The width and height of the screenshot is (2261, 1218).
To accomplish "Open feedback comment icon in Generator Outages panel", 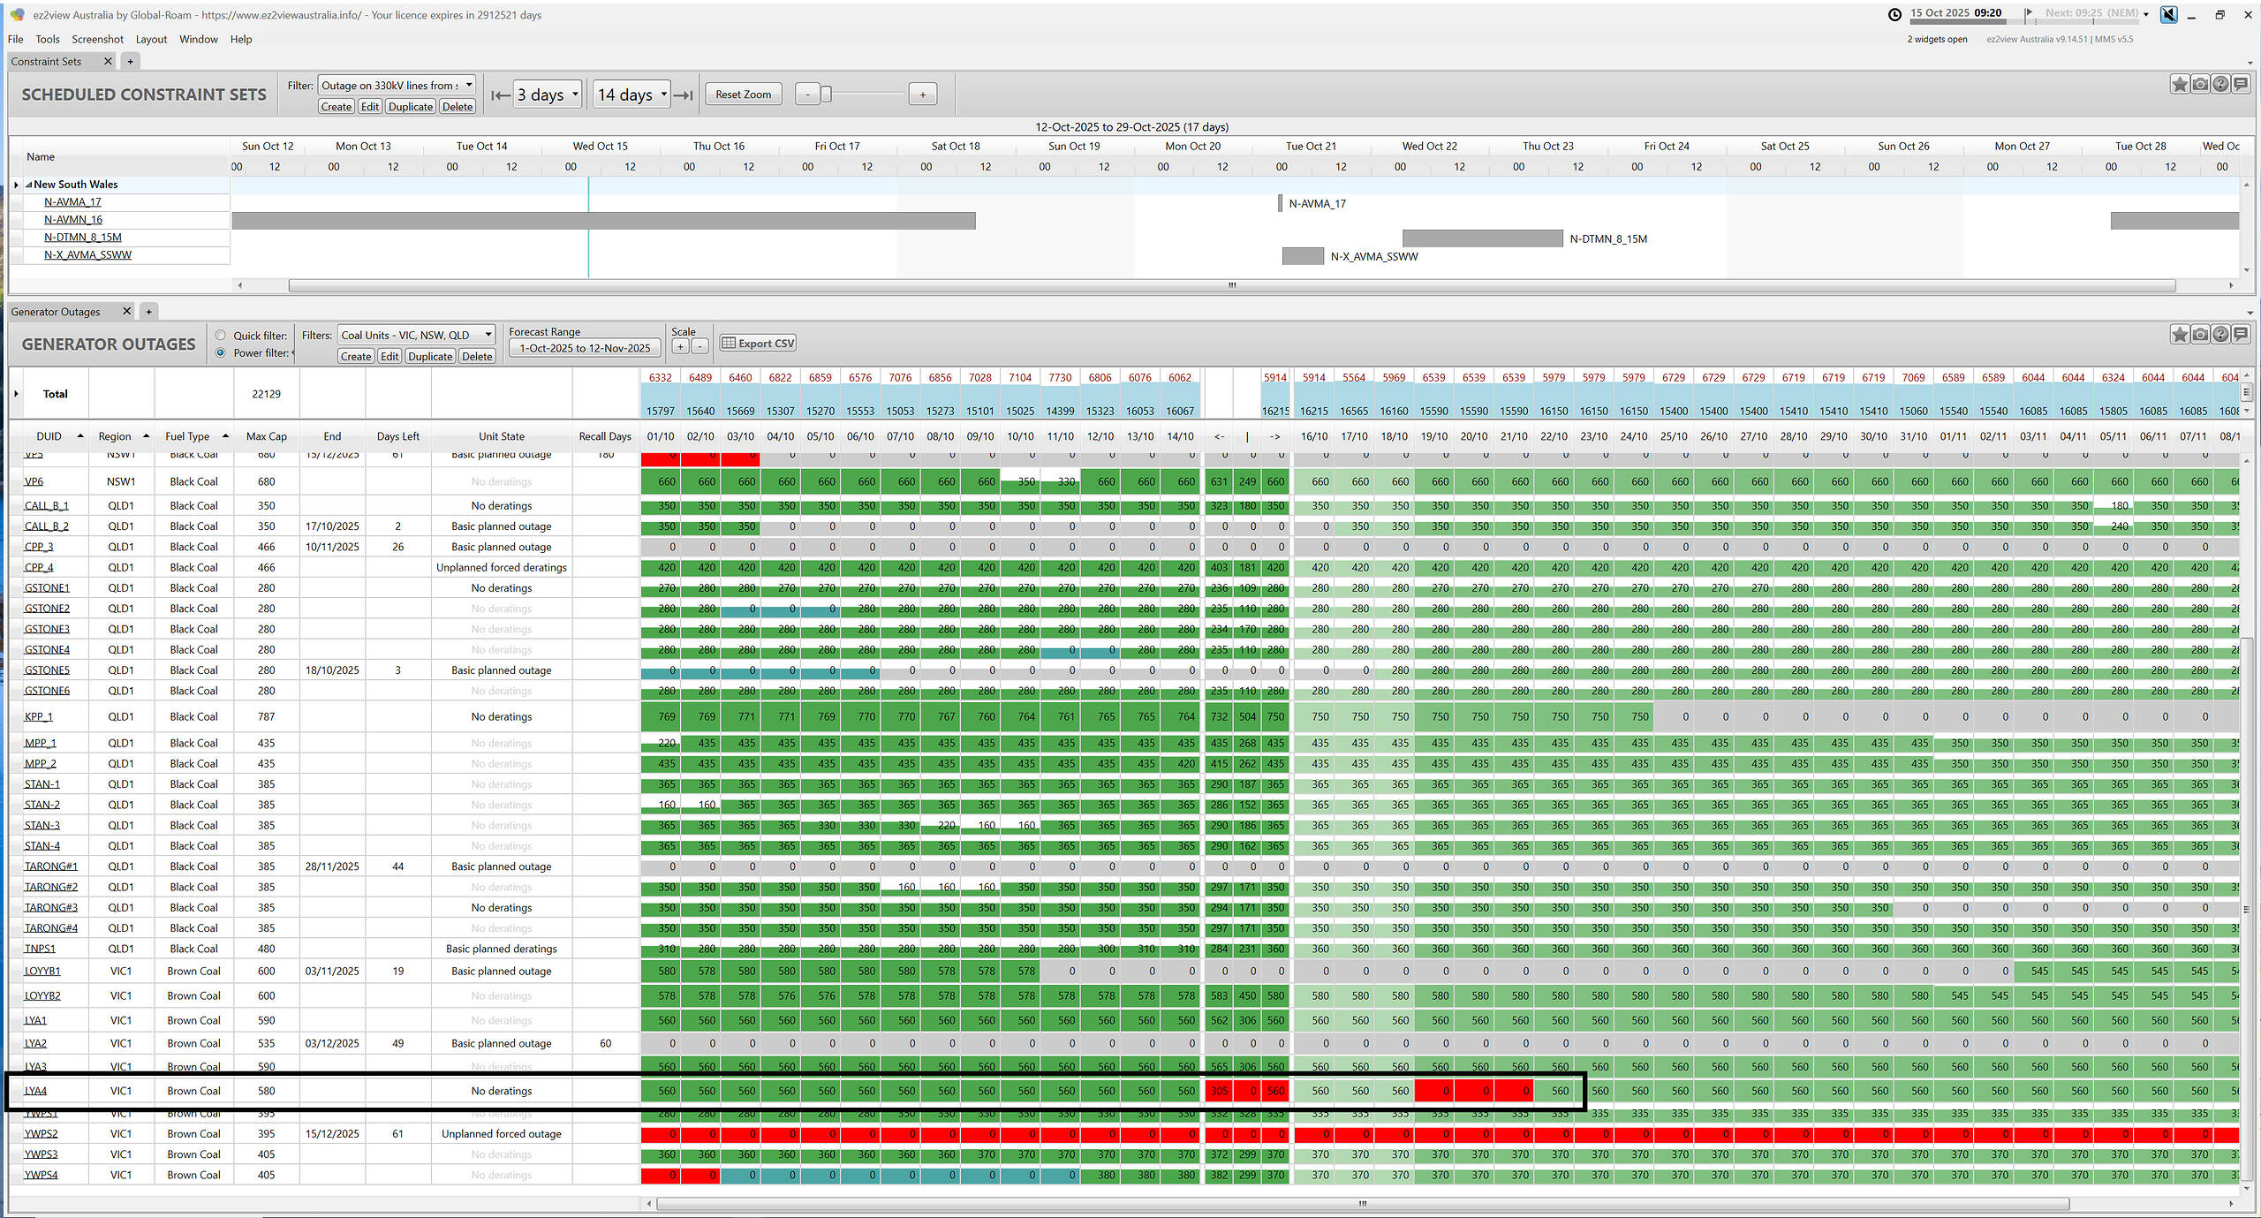I will pyautogui.click(x=2241, y=334).
